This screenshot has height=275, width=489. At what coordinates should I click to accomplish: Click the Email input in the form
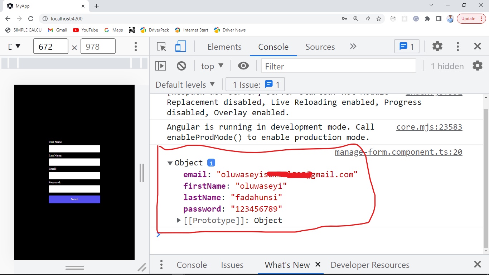coord(74,175)
